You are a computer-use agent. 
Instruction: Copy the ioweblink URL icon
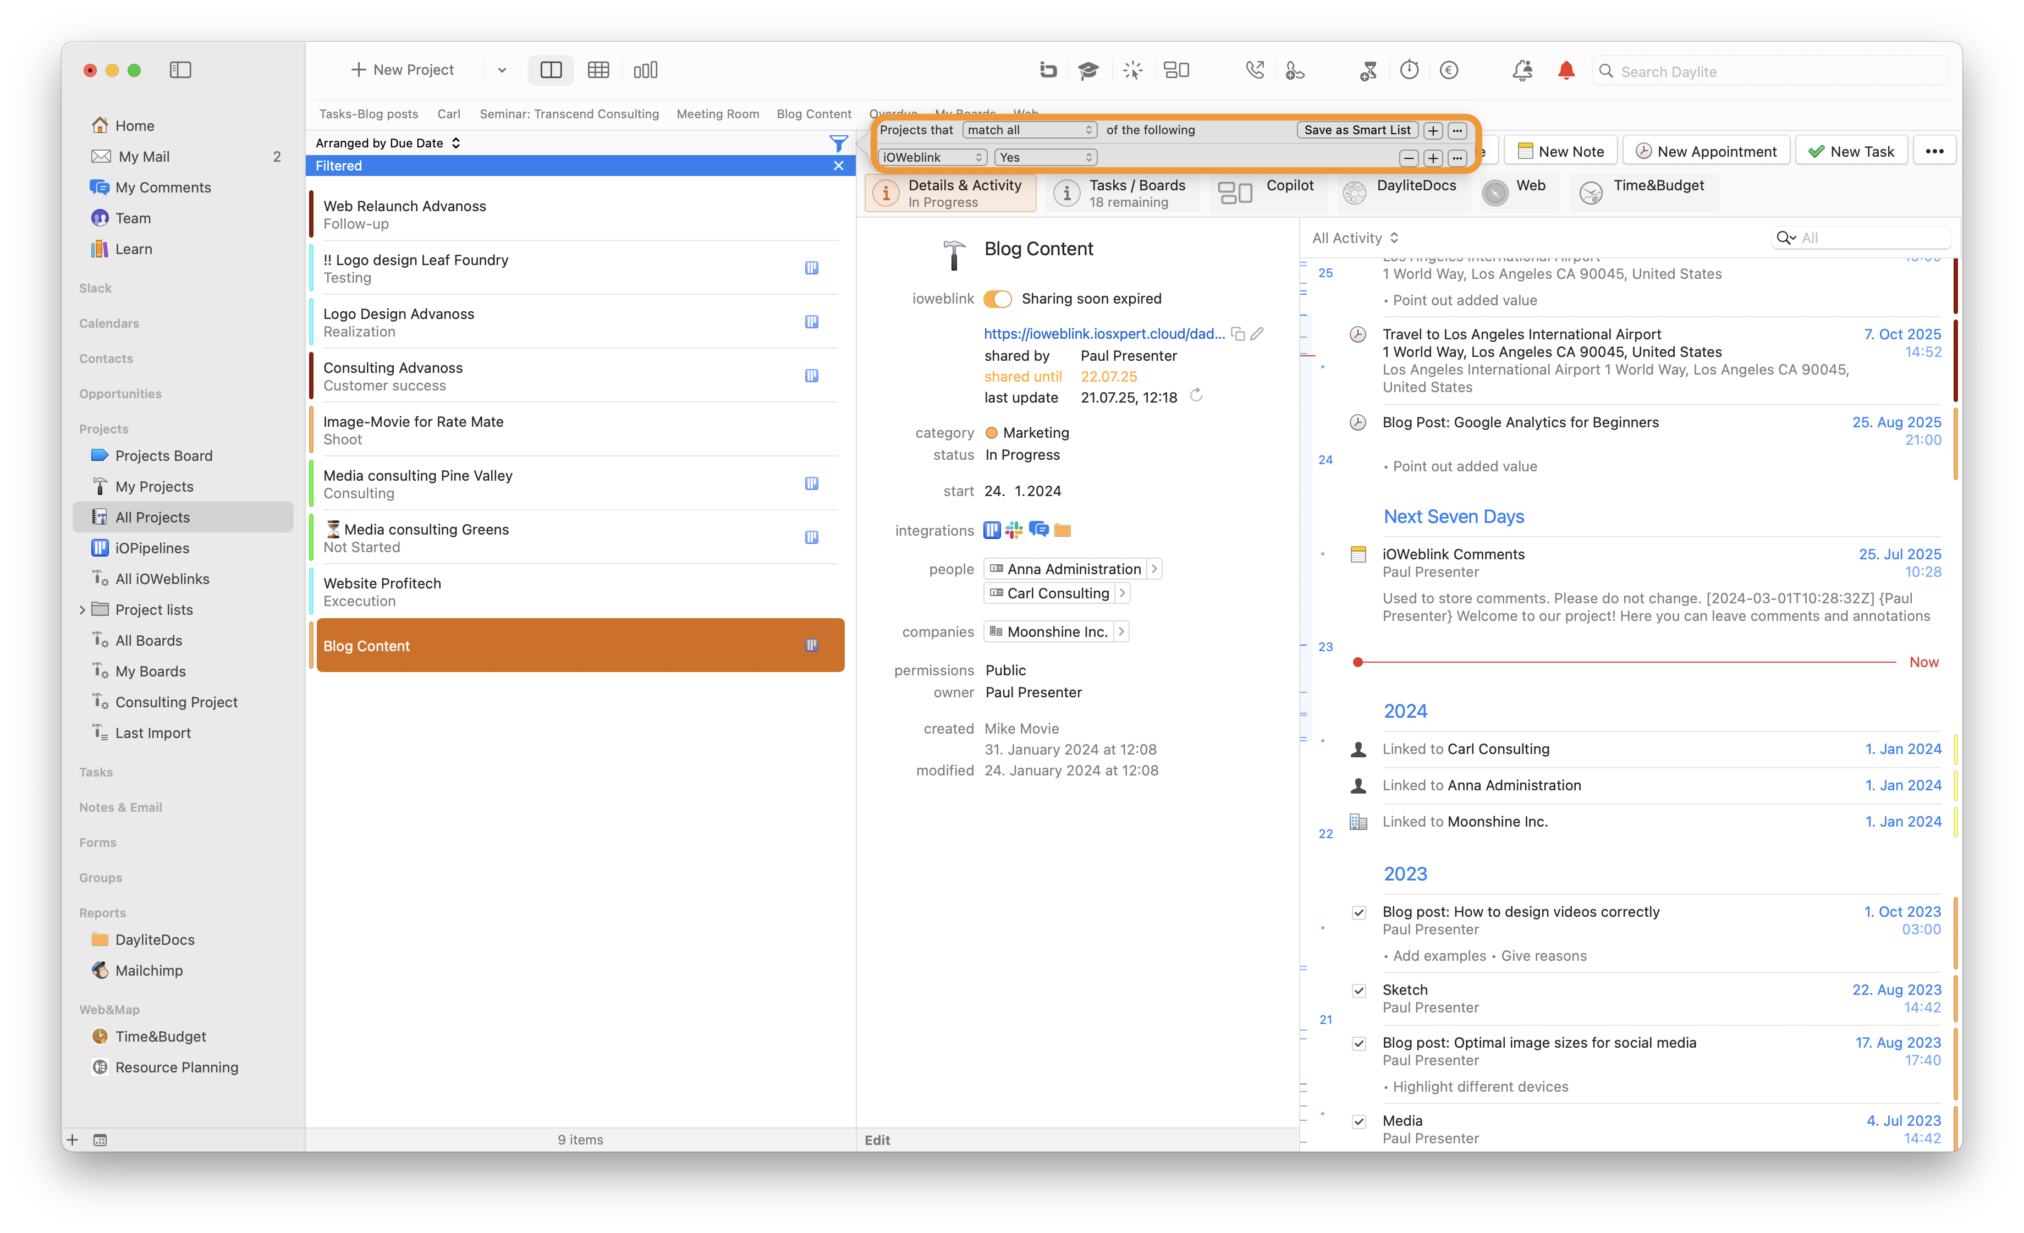tap(1238, 333)
